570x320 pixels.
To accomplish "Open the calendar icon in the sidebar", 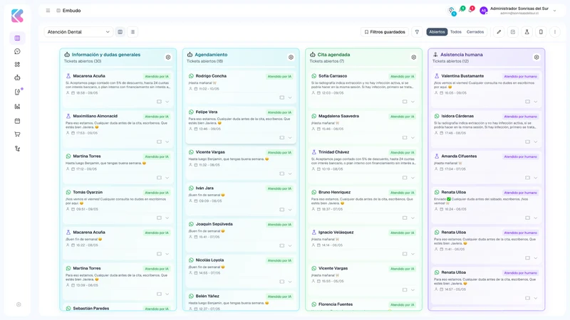I will pos(17,121).
